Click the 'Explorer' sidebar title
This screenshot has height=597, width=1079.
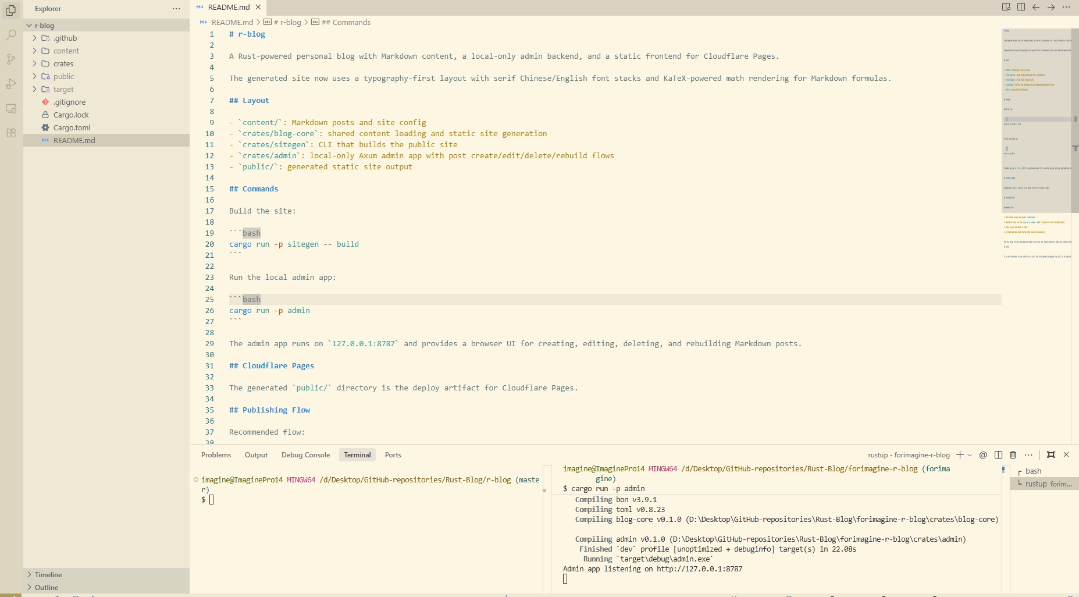(48, 9)
